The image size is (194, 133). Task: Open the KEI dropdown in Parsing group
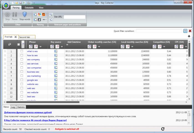tap(44, 20)
